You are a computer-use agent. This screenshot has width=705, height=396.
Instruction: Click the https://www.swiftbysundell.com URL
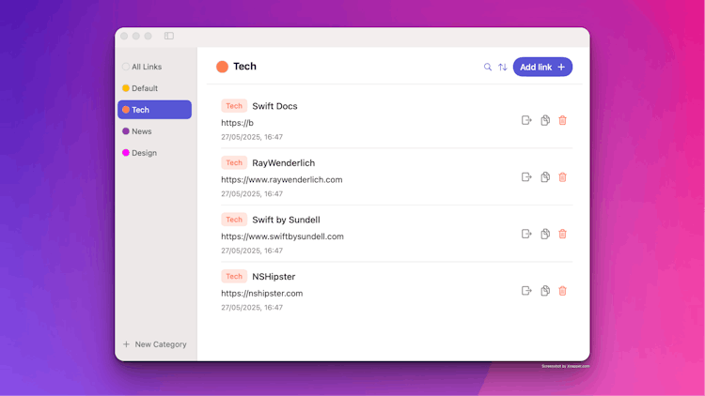pyautogui.click(x=282, y=236)
